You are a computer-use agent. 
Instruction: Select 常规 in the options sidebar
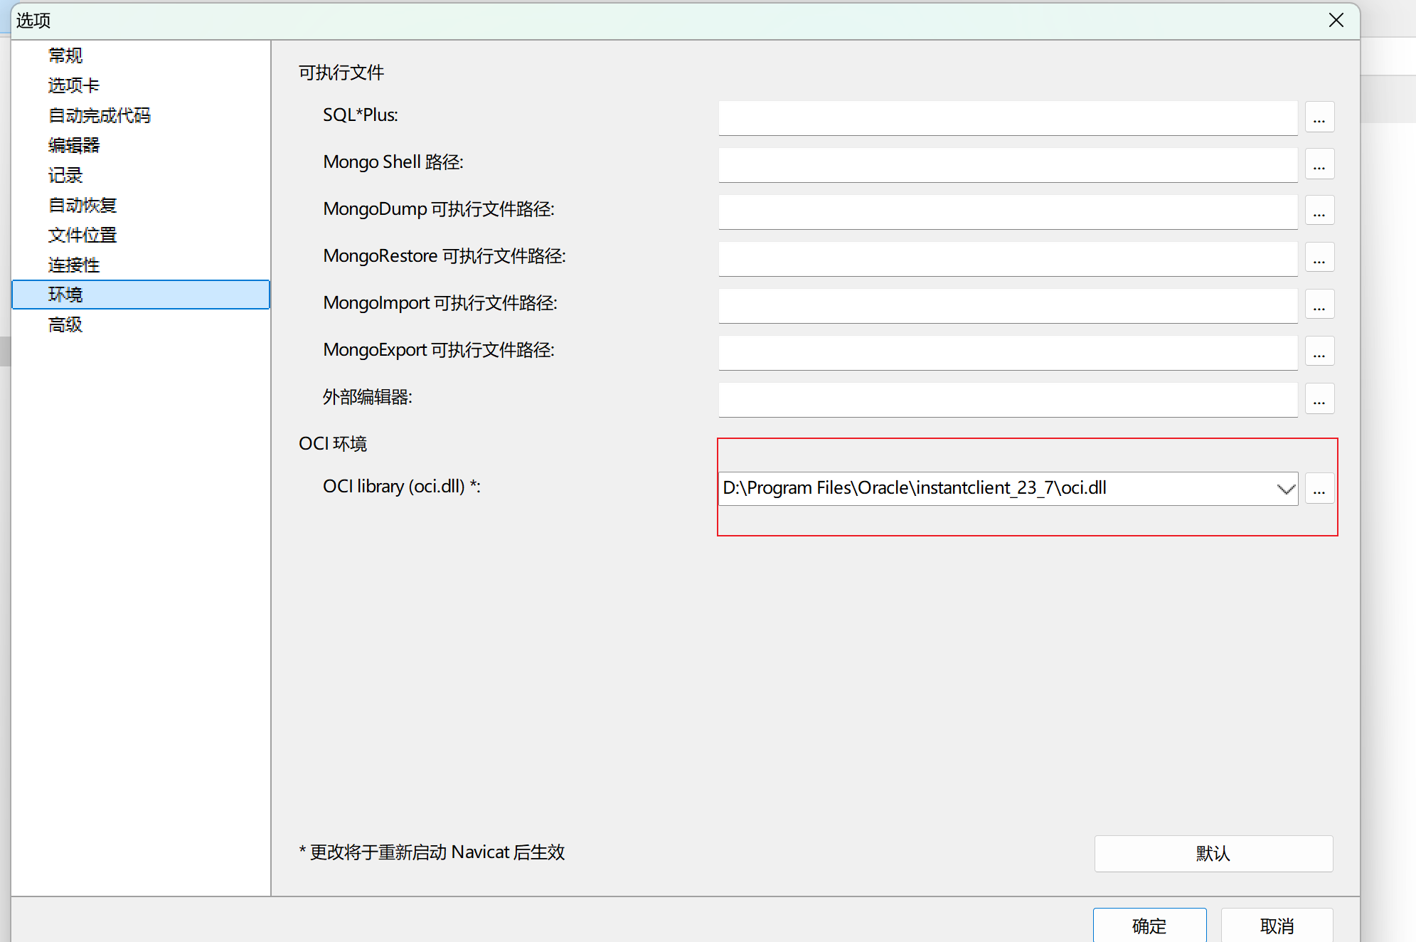pos(65,55)
